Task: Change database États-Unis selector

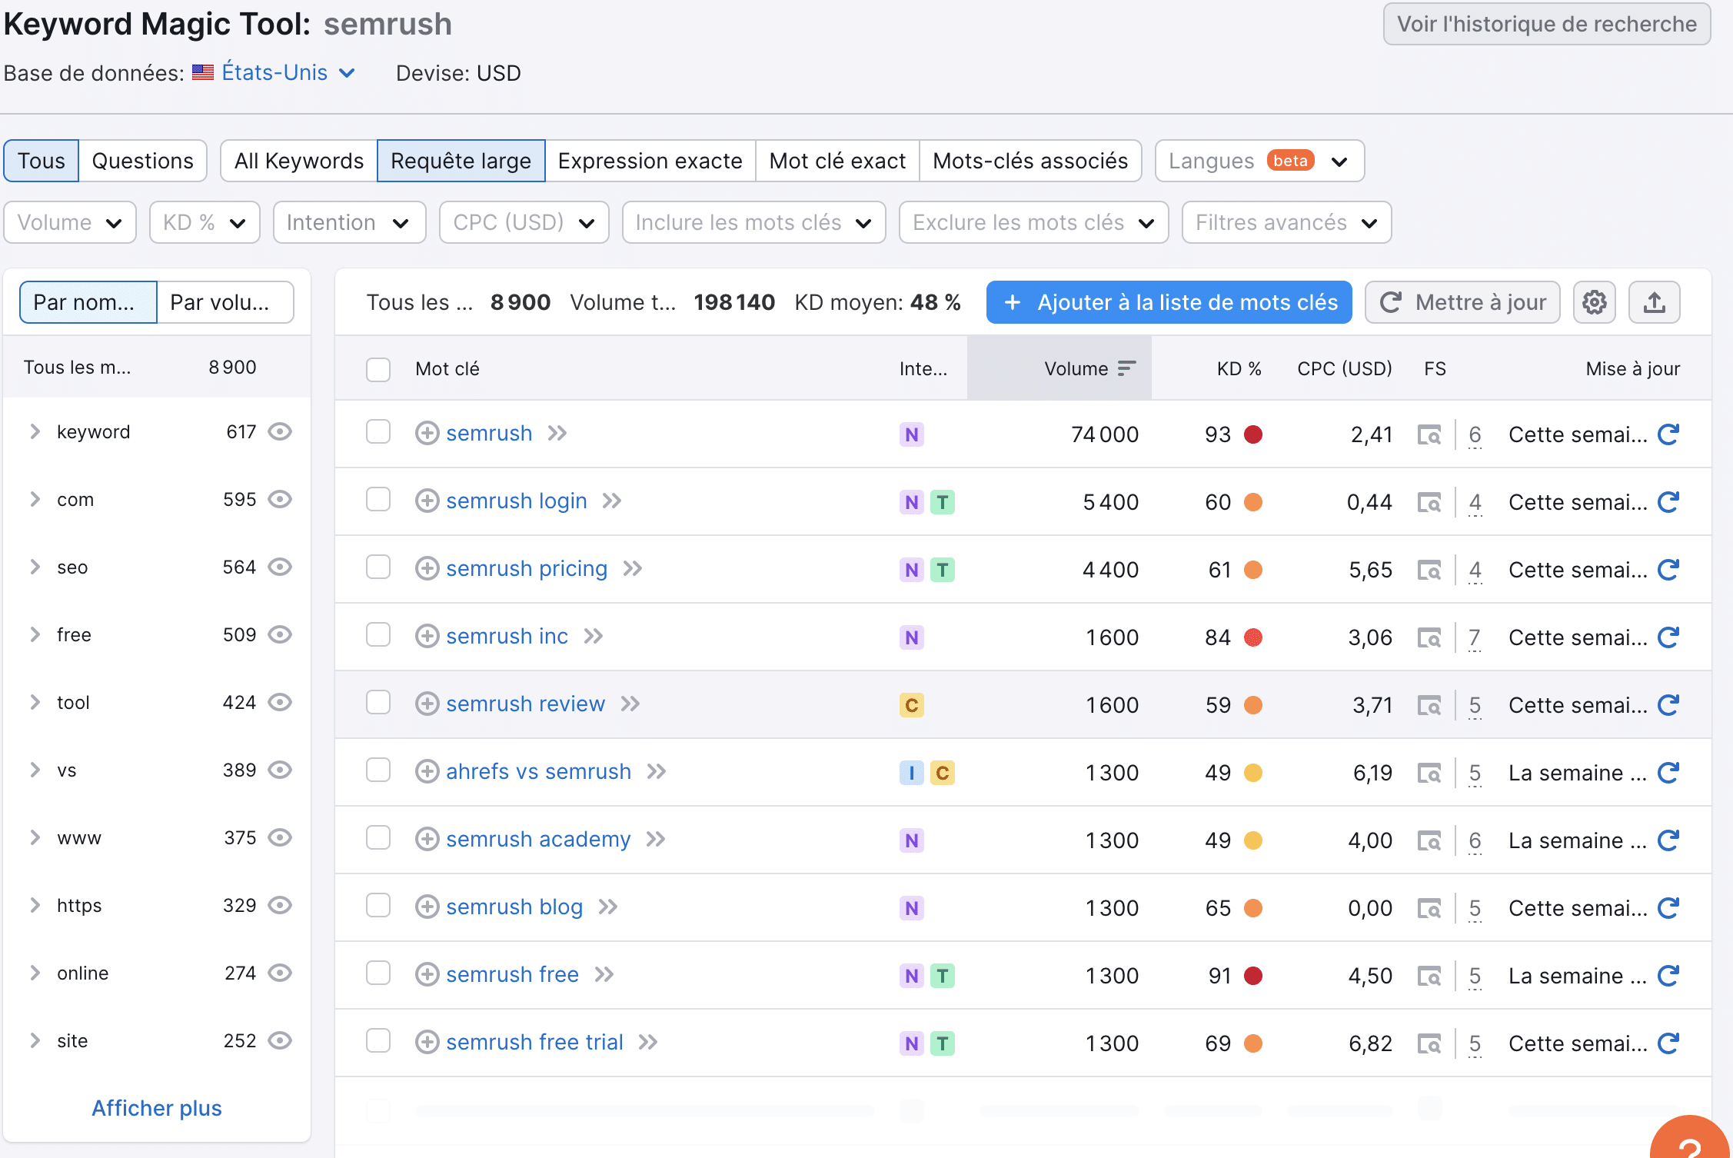Action: tap(274, 72)
